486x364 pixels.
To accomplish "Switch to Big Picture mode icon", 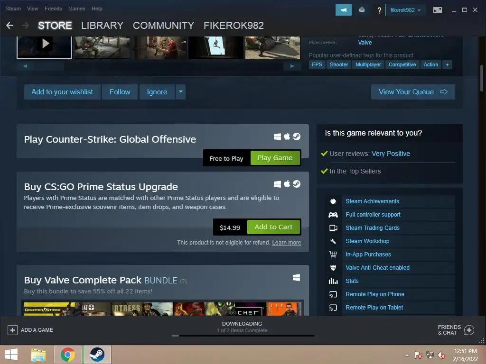I will click(437, 10).
